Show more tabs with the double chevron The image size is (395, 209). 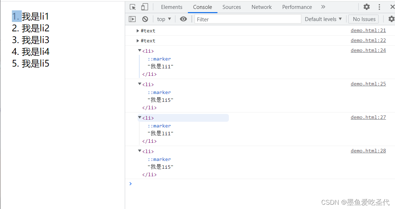tap(323, 7)
